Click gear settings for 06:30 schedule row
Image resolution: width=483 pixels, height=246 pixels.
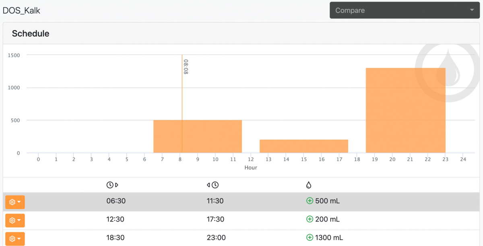click(15, 202)
